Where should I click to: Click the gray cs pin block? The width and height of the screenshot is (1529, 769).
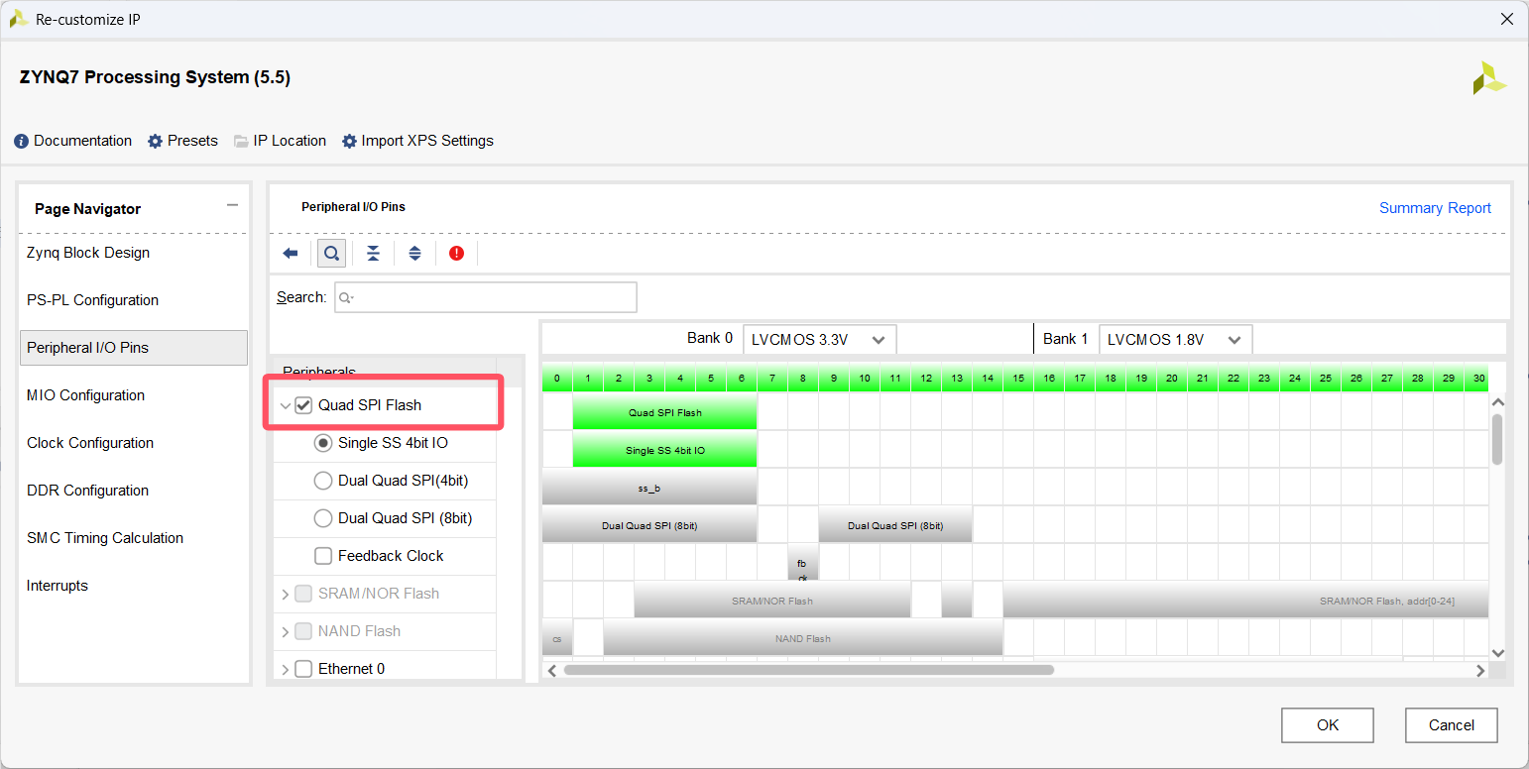(557, 637)
